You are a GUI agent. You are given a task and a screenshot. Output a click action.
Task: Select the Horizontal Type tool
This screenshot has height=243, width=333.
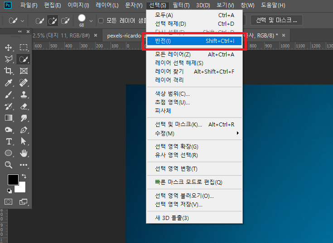8,141
